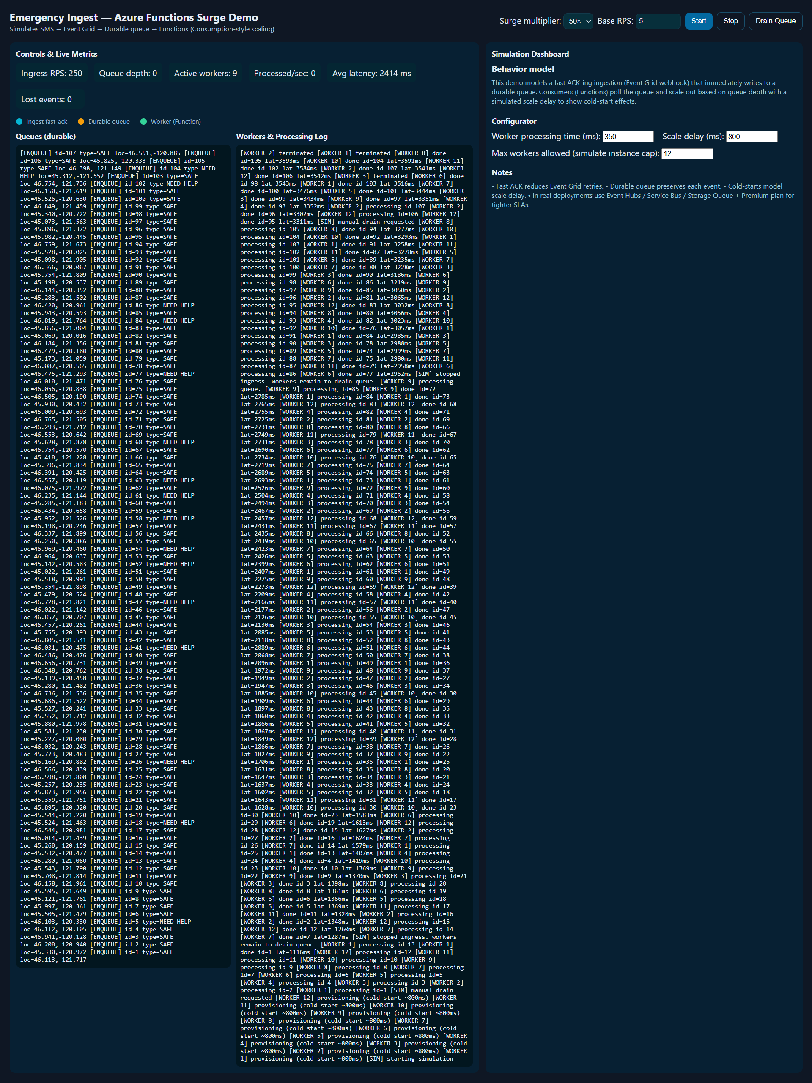Click the orange Durable queue legend dot
Screen dimensions: 812x1083
[x=81, y=122]
